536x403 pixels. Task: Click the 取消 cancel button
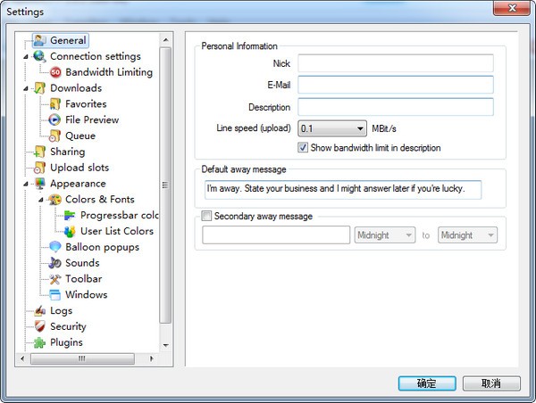pyautogui.click(x=491, y=383)
